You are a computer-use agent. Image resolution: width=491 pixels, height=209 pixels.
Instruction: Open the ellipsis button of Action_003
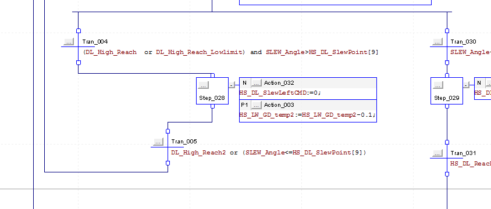point(256,105)
